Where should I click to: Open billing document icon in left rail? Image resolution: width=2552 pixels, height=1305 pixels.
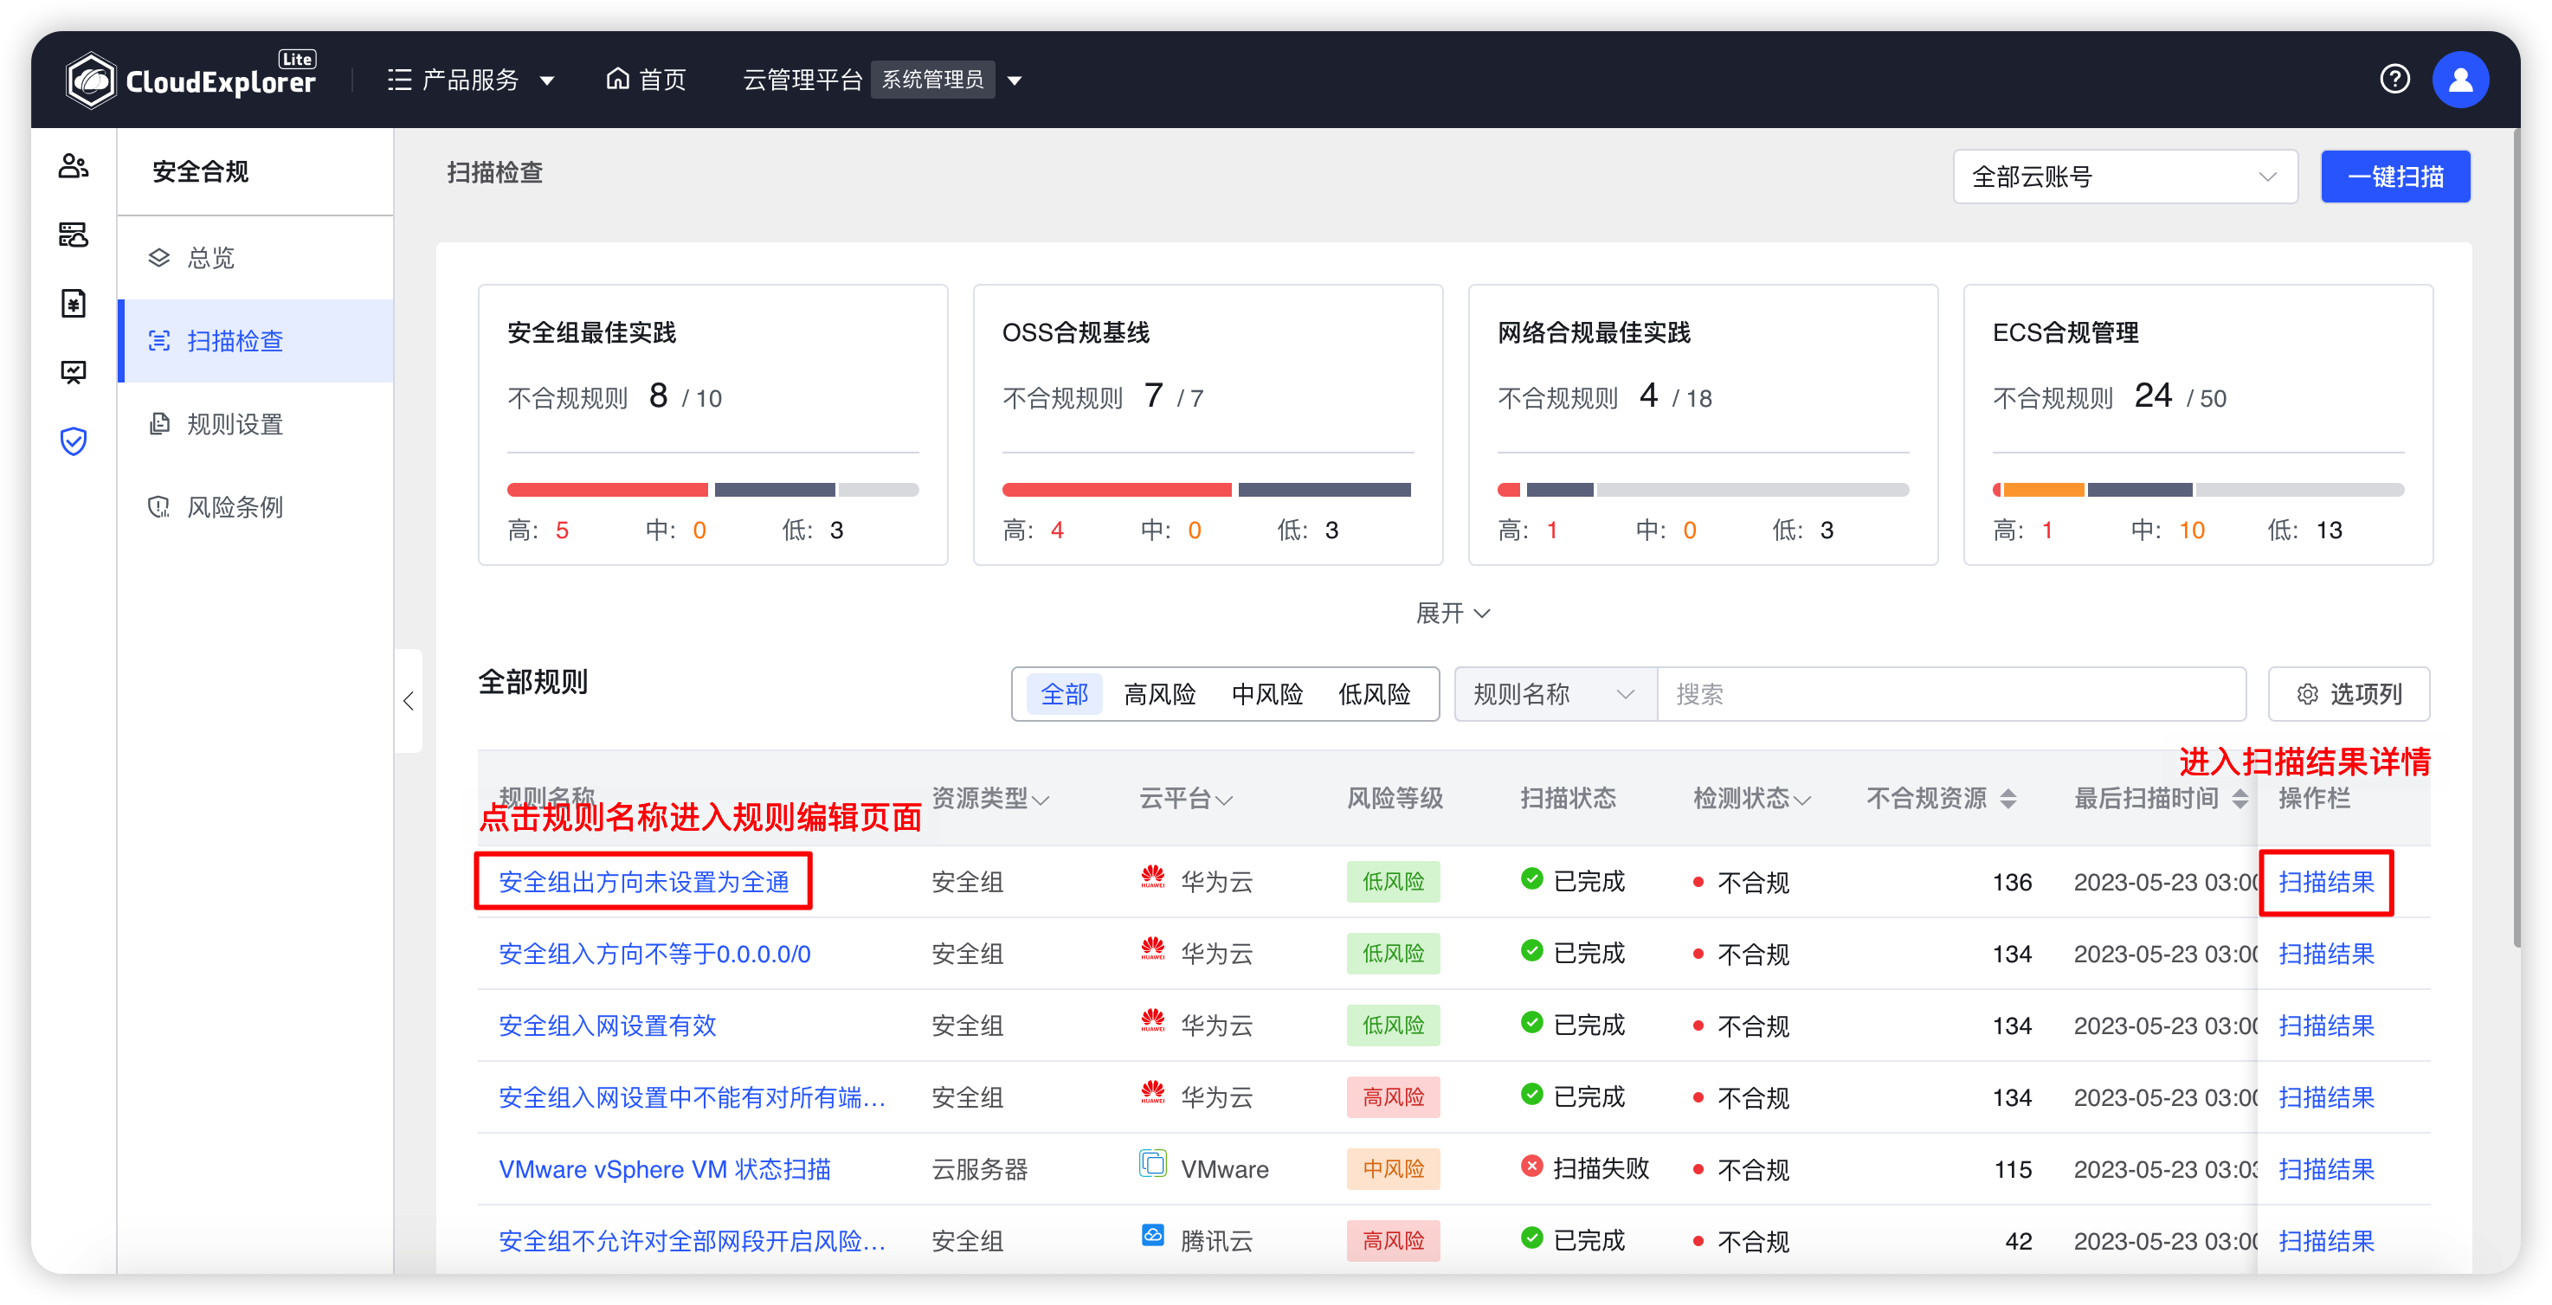[x=74, y=303]
